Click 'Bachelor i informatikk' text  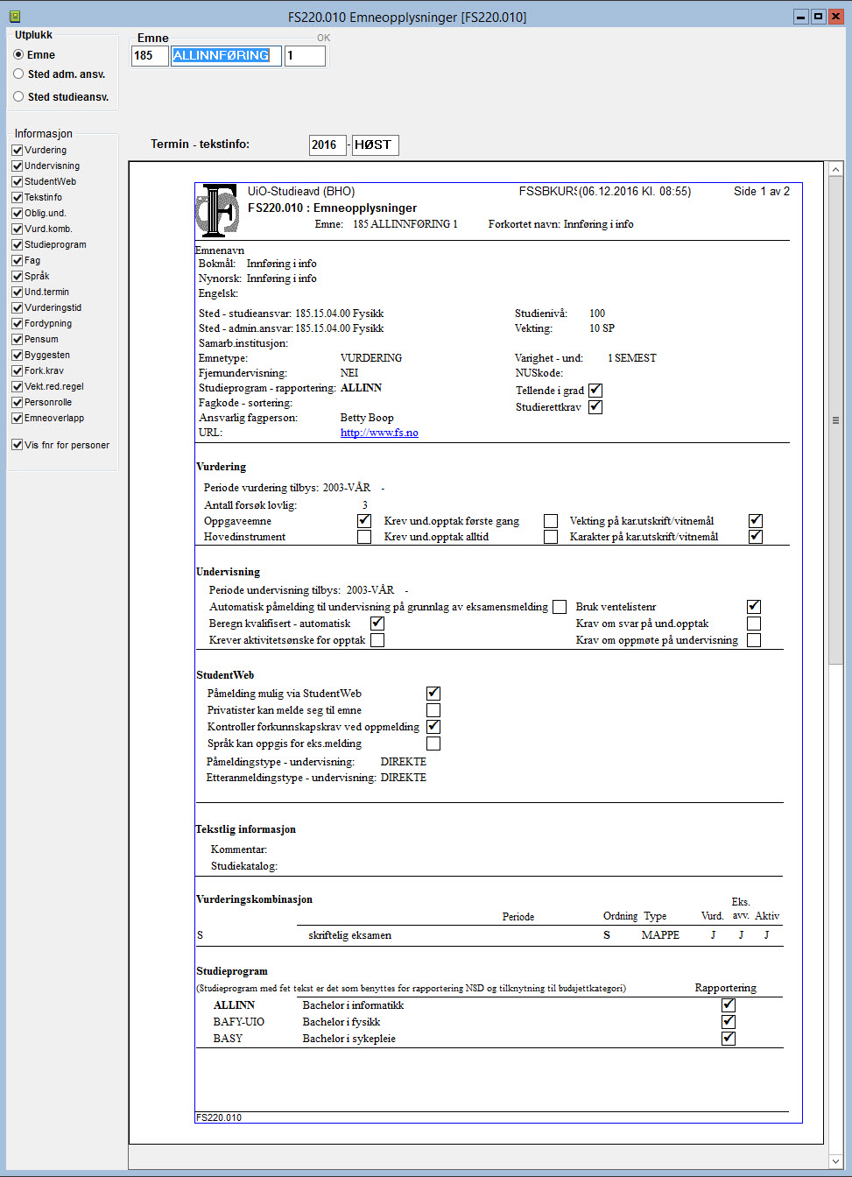(353, 1005)
